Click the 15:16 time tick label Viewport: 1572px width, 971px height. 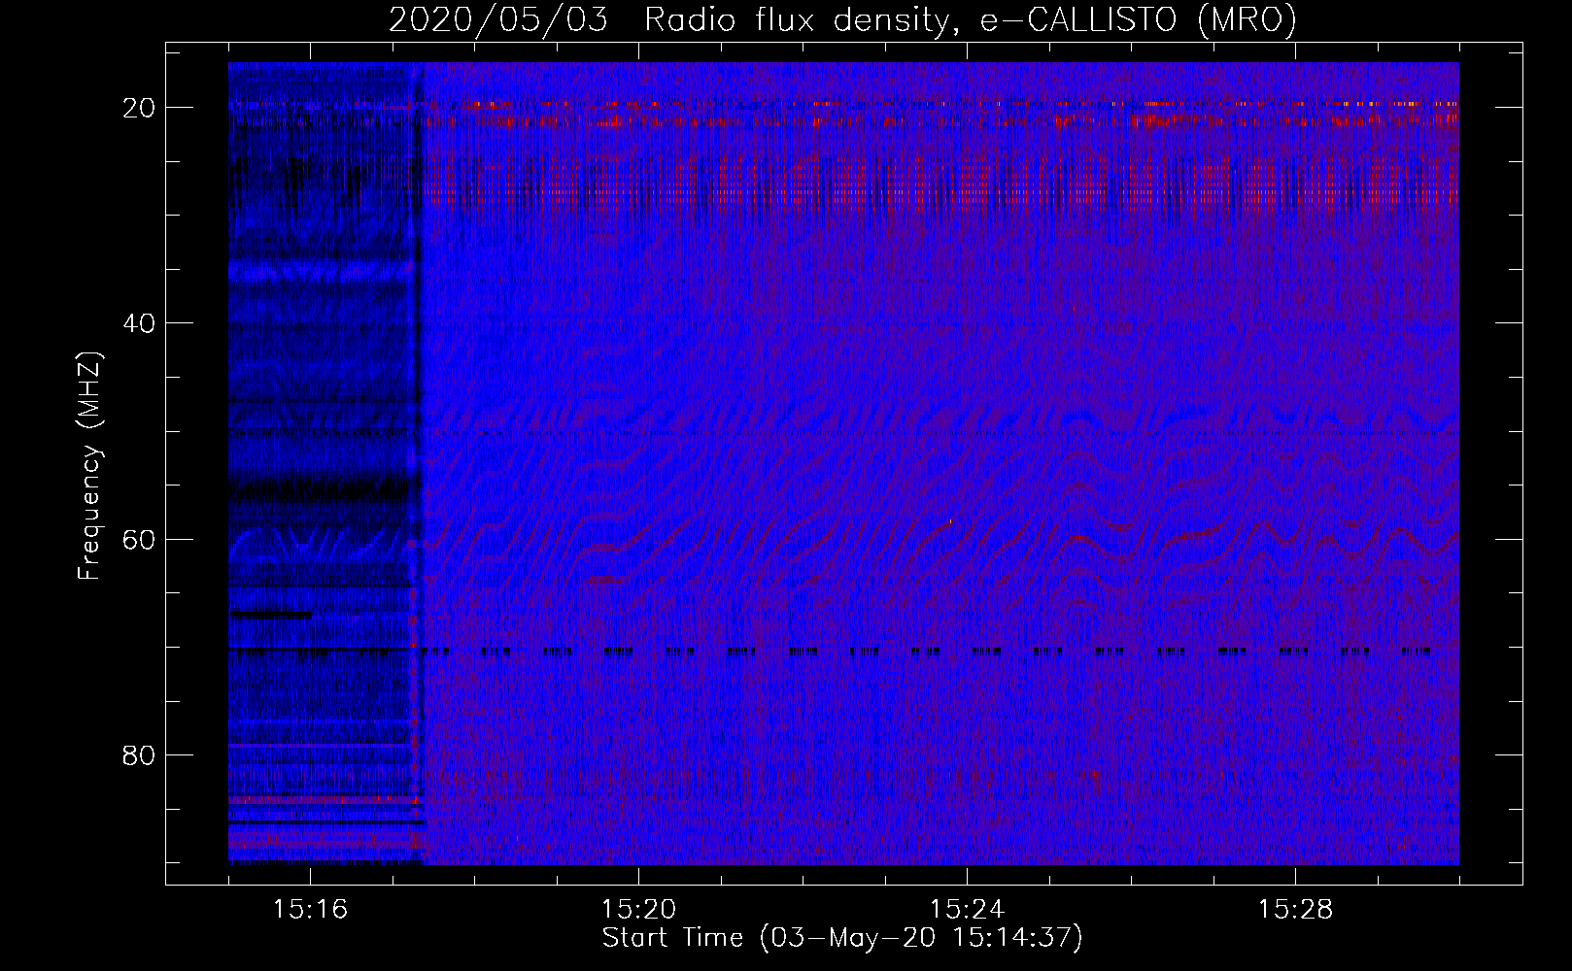click(310, 910)
